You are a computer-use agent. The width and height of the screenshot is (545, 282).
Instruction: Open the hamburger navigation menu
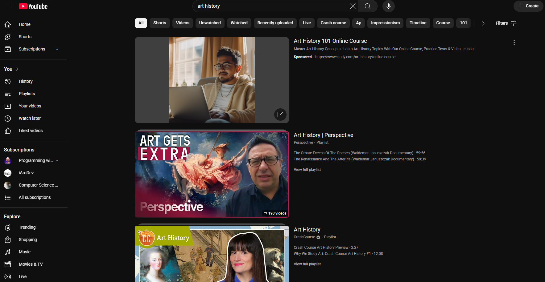click(x=8, y=6)
